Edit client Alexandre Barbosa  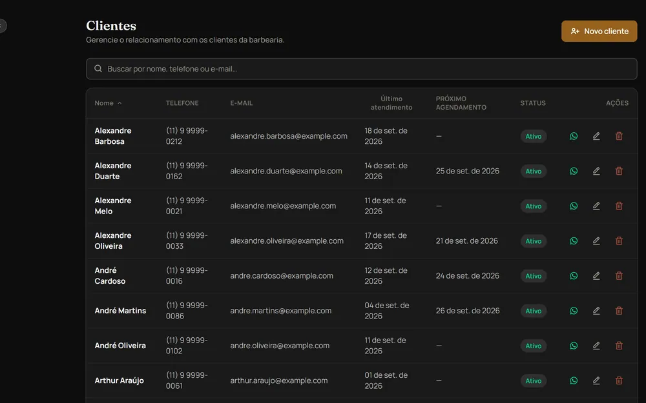596,136
